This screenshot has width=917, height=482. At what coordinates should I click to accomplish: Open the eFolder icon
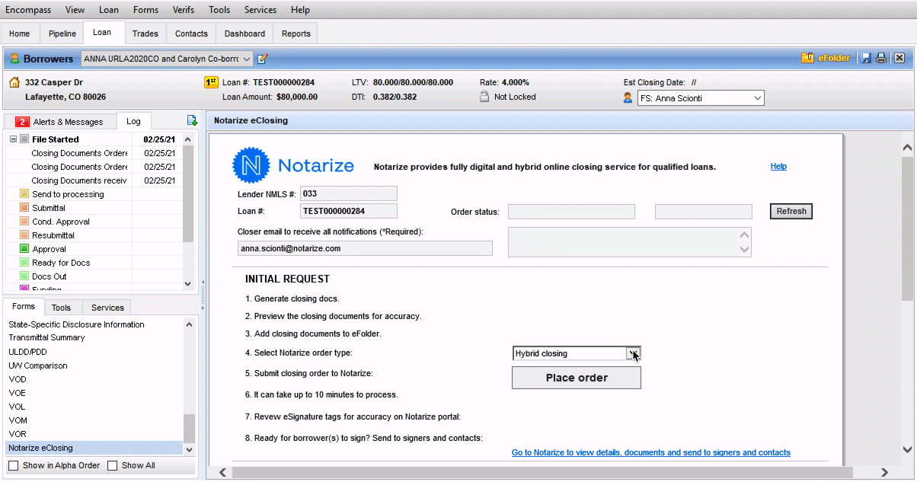807,59
